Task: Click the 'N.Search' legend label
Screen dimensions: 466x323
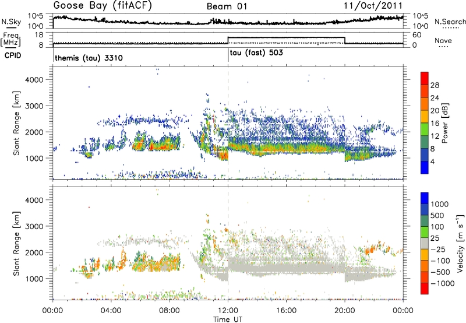Action: click(450, 22)
